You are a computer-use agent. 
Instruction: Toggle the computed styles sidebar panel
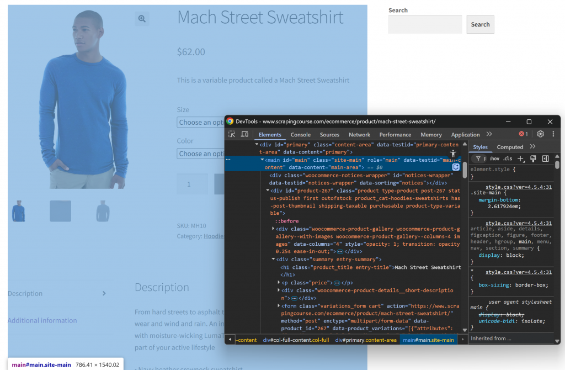pos(546,158)
